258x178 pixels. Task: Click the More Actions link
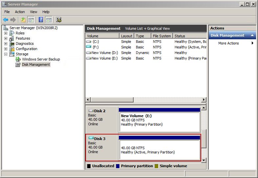[x=228, y=43]
